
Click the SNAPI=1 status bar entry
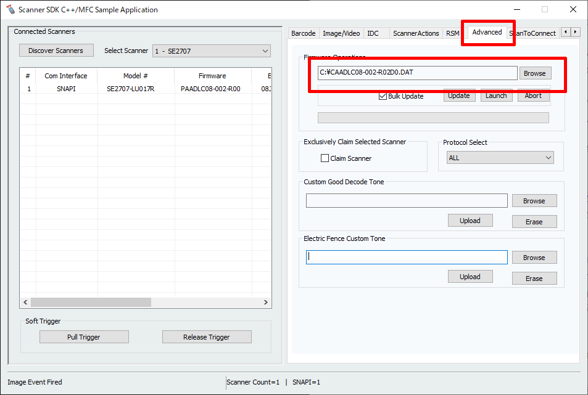coord(307,382)
